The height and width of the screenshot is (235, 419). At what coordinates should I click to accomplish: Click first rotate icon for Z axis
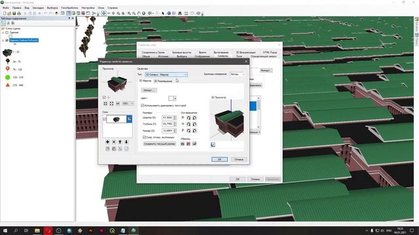189,131
